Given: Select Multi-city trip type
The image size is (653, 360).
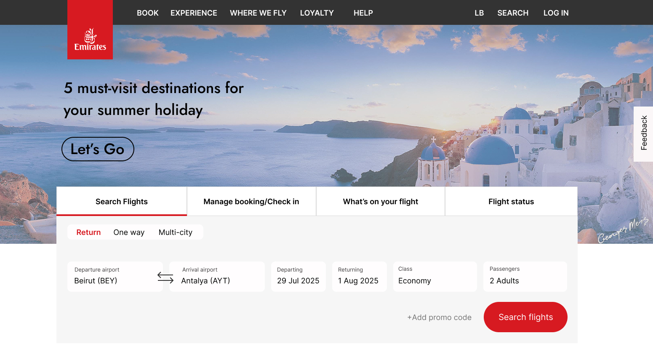Looking at the screenshot, I should 175,232.
